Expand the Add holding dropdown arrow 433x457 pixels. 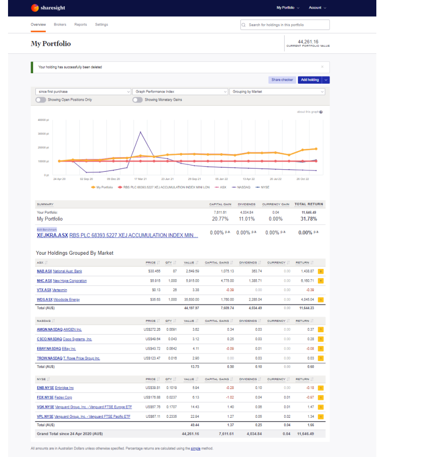326,80
